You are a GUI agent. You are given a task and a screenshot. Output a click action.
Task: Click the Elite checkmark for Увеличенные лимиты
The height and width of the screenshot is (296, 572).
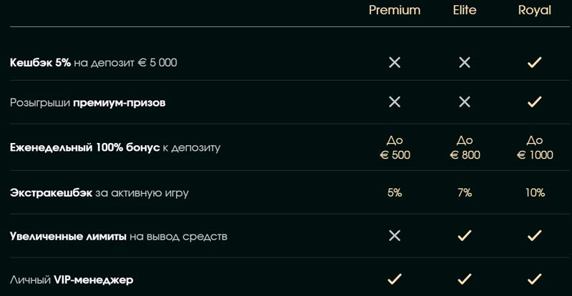[465, 235]
